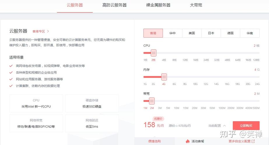The height and width of the screenshot is (145, 269).
Task: Set CPU to 96核
Action: pyautogui.click(x=248, y=60)
